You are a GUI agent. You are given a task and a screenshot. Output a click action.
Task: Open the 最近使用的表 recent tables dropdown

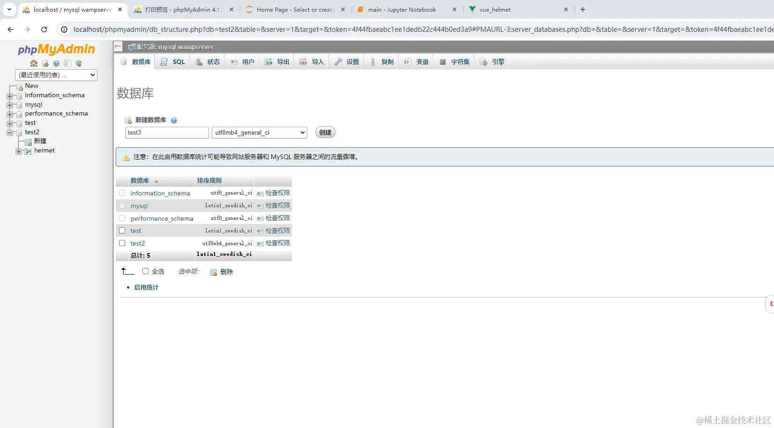coord(56,75)
